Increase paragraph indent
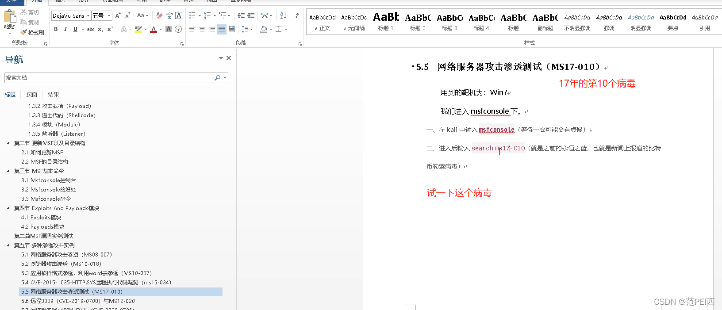 click(251, 15)
